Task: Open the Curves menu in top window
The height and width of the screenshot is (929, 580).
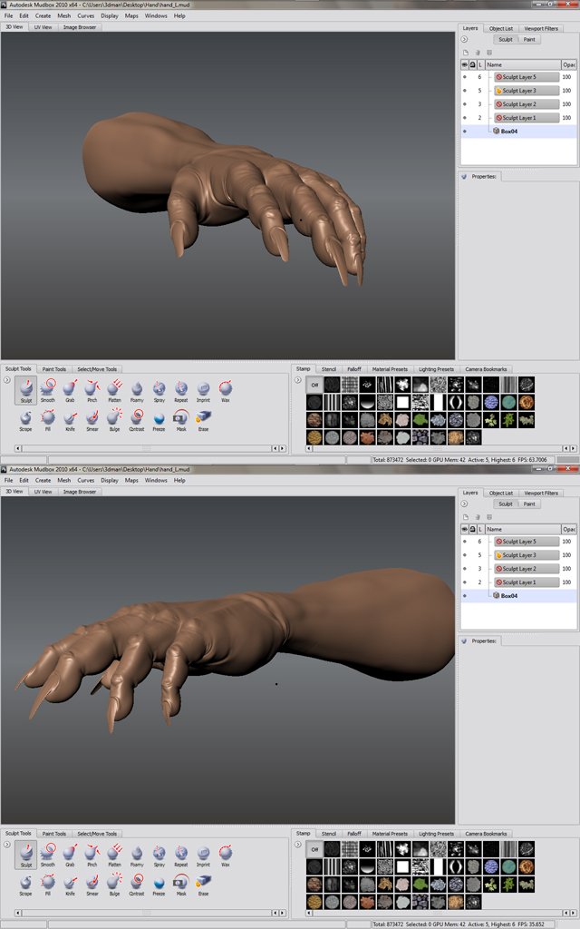Action: pos(86,16)
